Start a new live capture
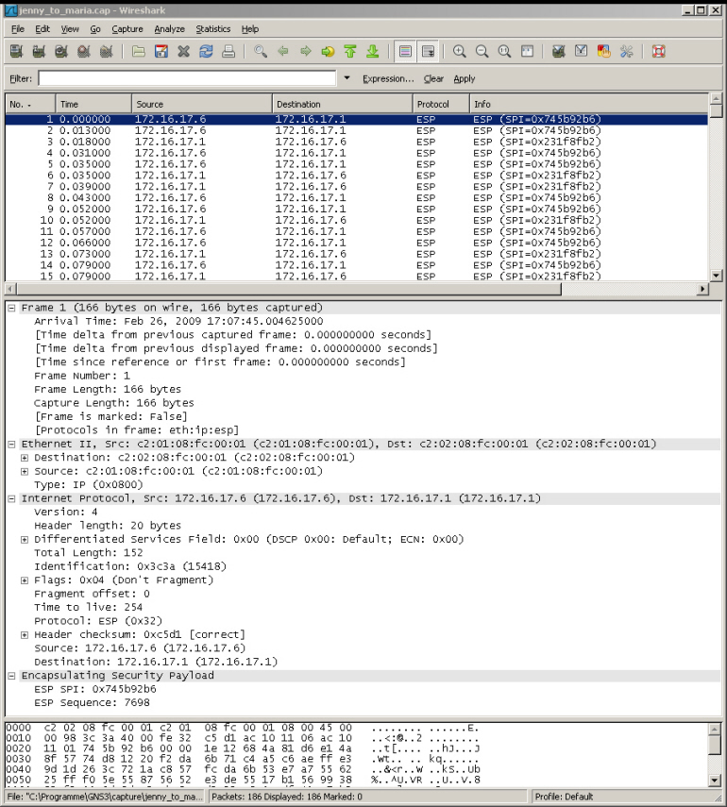Screen dimensions: 727x807 [61, 51]
